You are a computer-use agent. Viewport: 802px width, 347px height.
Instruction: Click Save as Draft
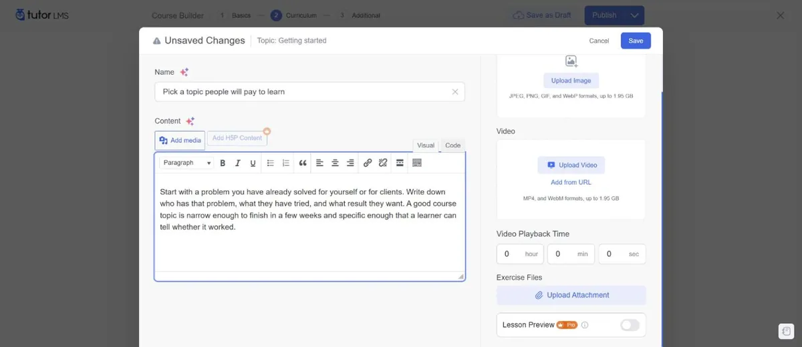click(x=542, y=15)
